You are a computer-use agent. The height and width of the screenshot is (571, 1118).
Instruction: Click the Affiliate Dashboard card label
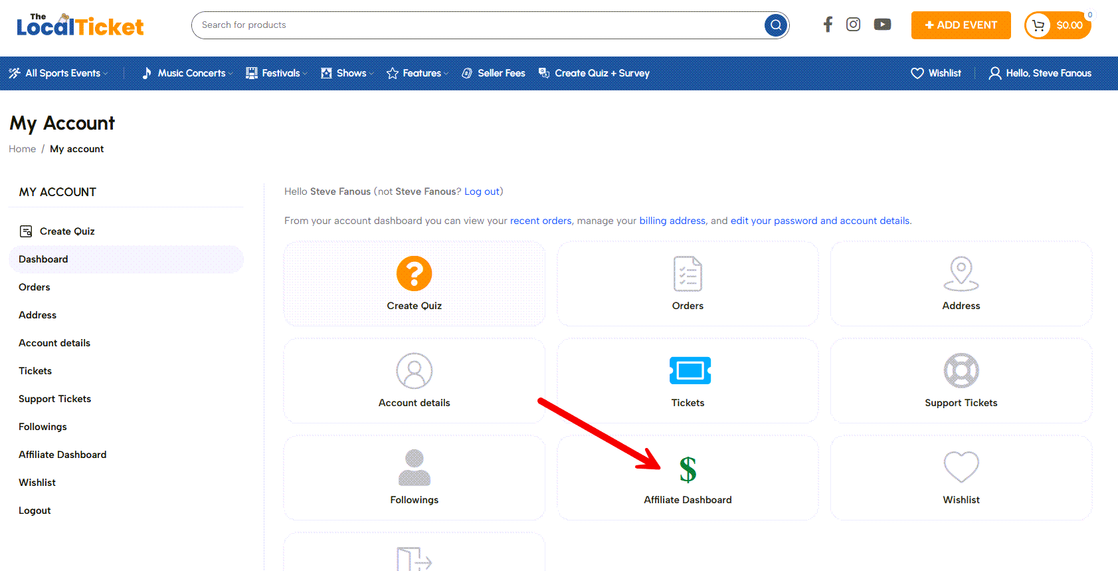[688, 500]
